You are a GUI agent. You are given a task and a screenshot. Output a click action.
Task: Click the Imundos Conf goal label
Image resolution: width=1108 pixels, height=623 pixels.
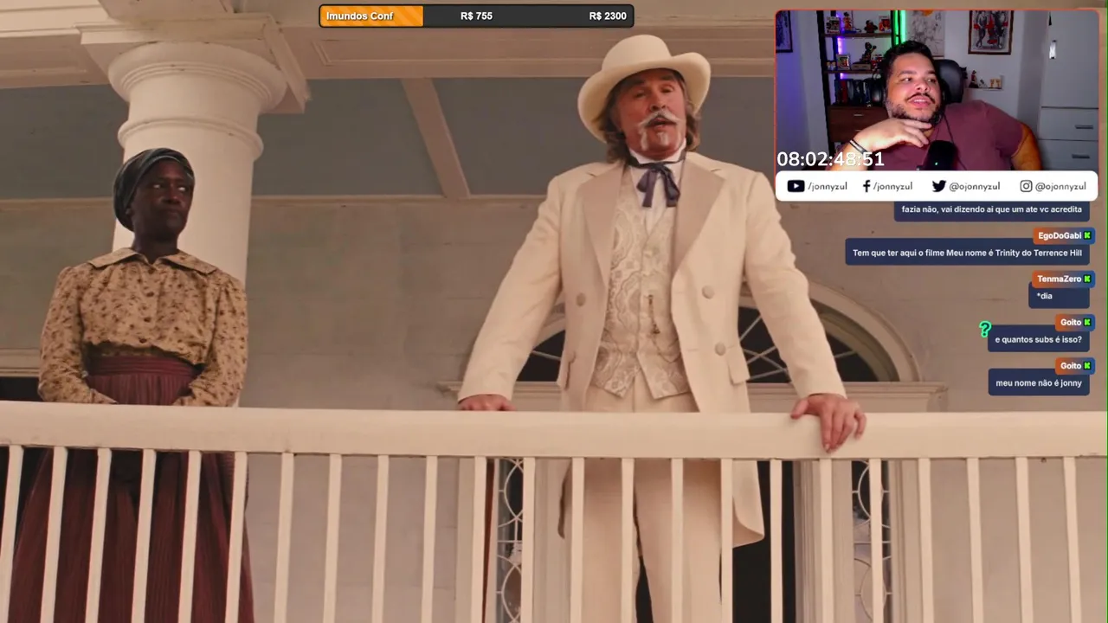click(x=360, y=16)
